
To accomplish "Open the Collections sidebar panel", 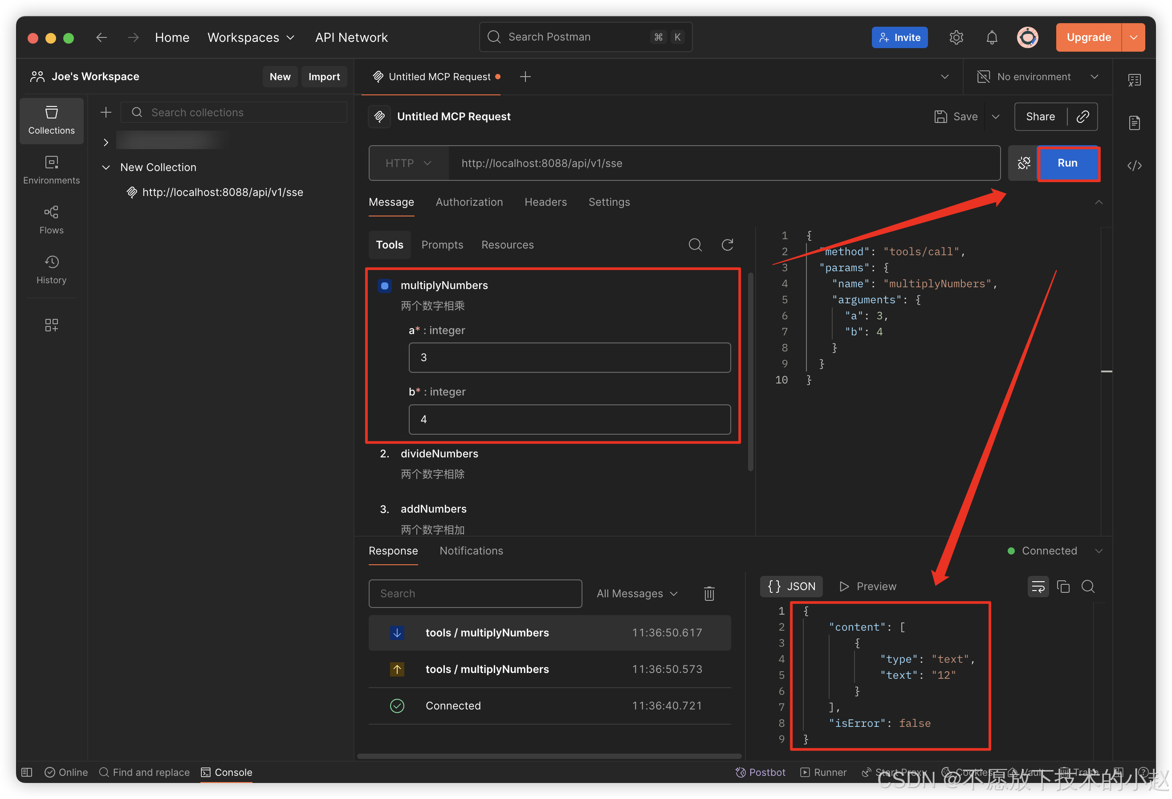I will coord(52,121).
